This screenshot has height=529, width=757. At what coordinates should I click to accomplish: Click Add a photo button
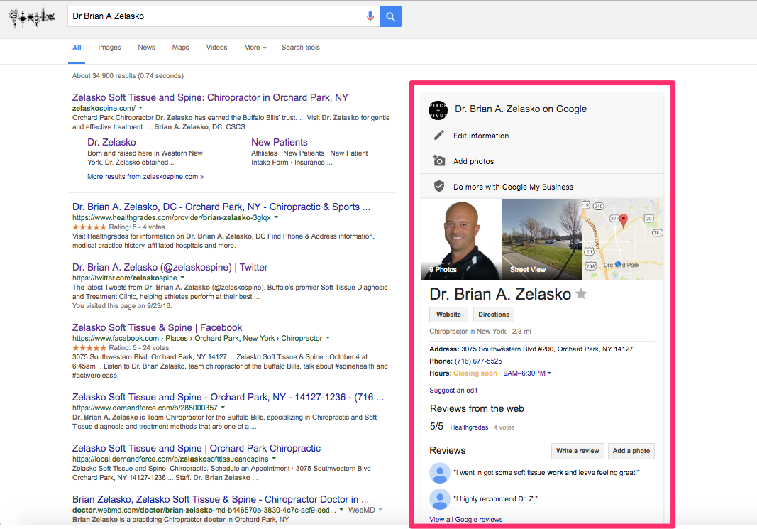[631, 451]
